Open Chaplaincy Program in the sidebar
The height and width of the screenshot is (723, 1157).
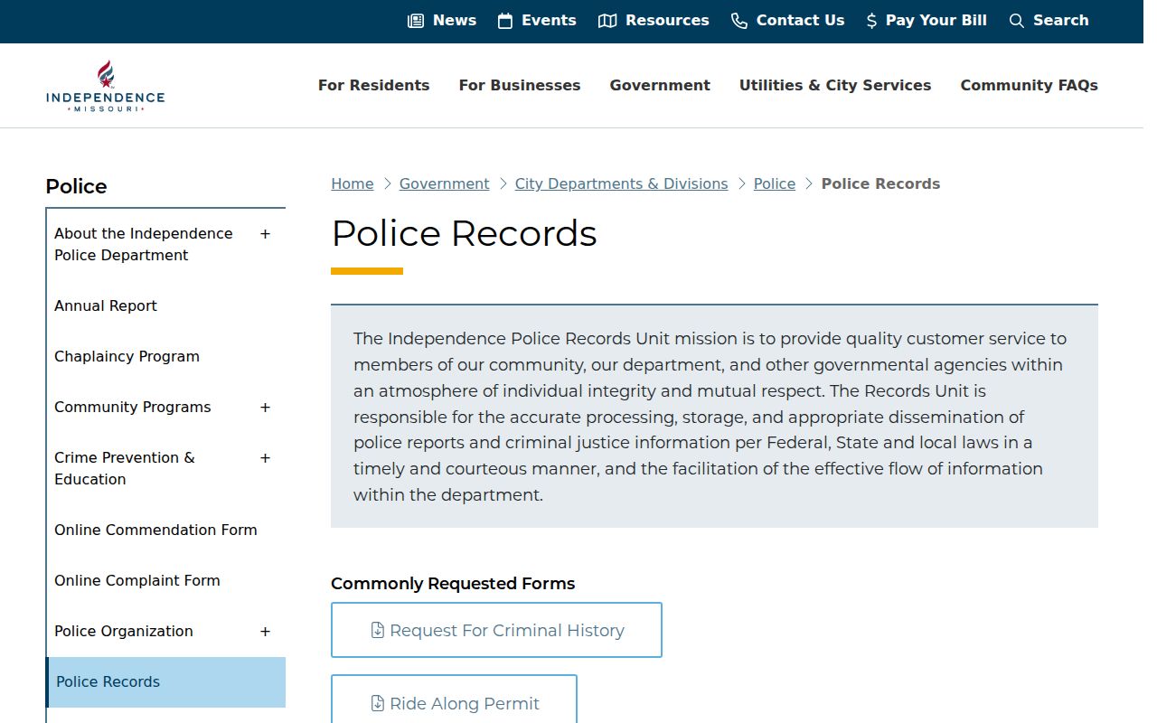(127, 357)
